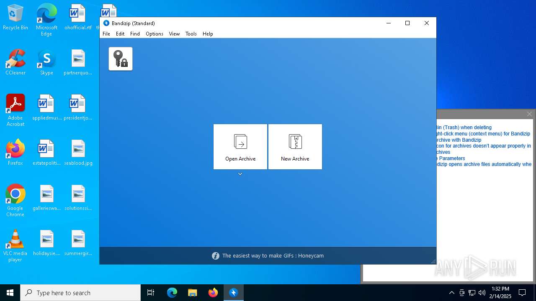Image resolution: width=536 pixels, height=301 pixels.
Task: Open the File menu
Action: click(x=106, y=34)
